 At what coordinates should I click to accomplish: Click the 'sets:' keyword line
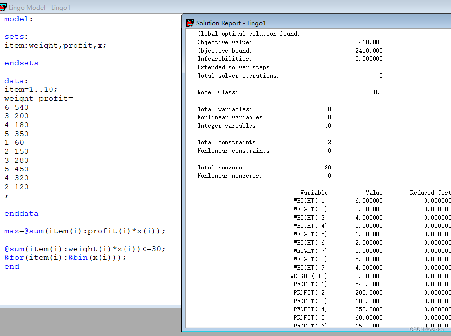coord(16,37)
